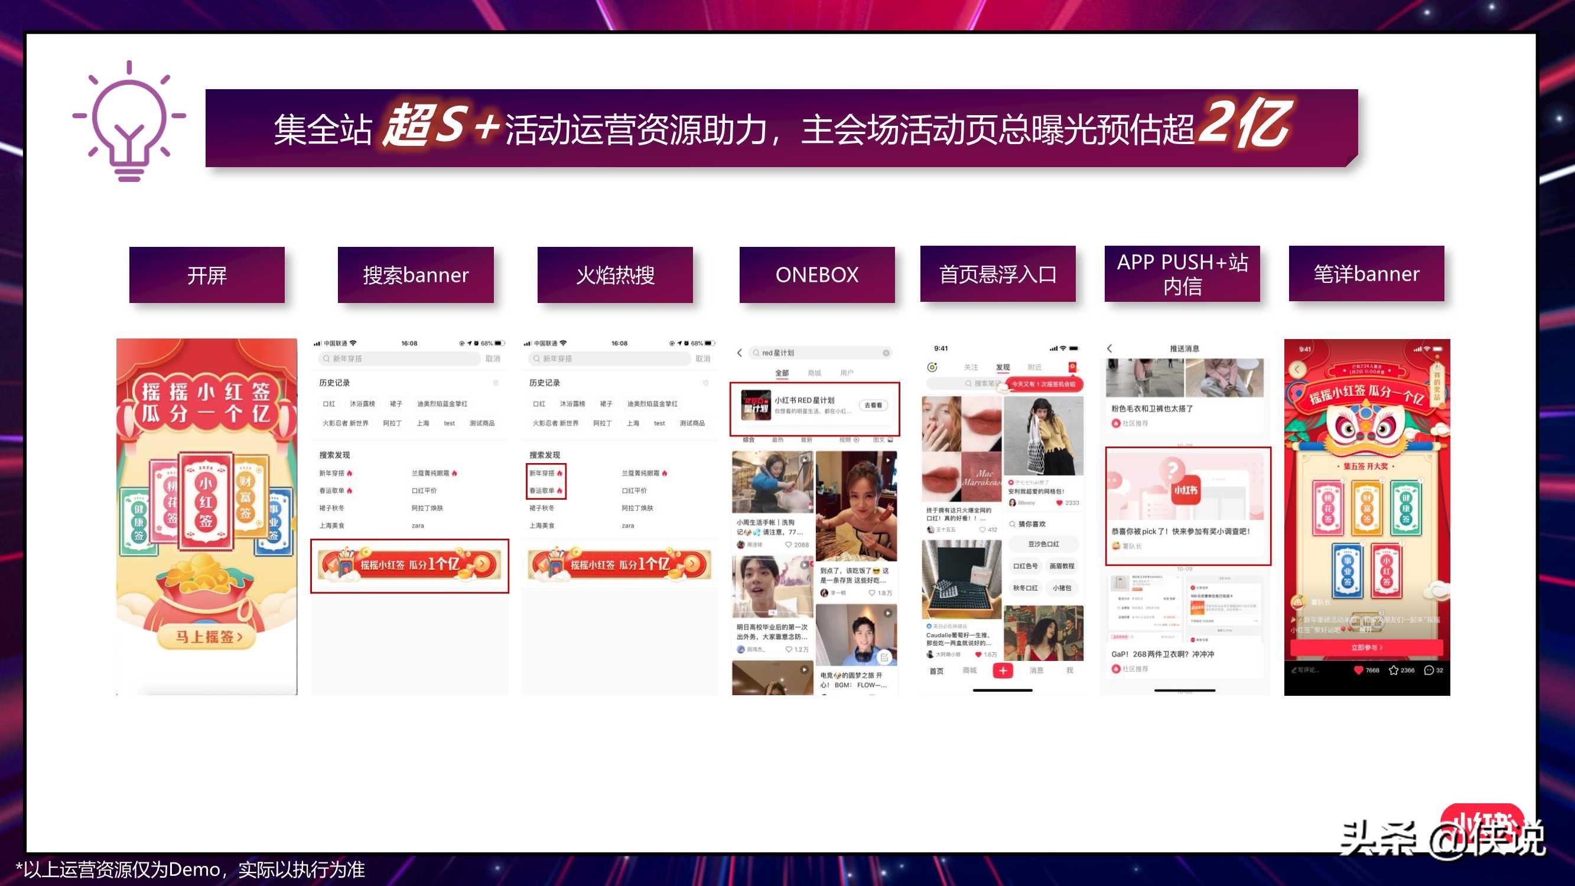The image size is (1575, 886).
Task: Open the 恭喜你被pick了 push message
Action: pyautogui.click(x=1187, y=506)
